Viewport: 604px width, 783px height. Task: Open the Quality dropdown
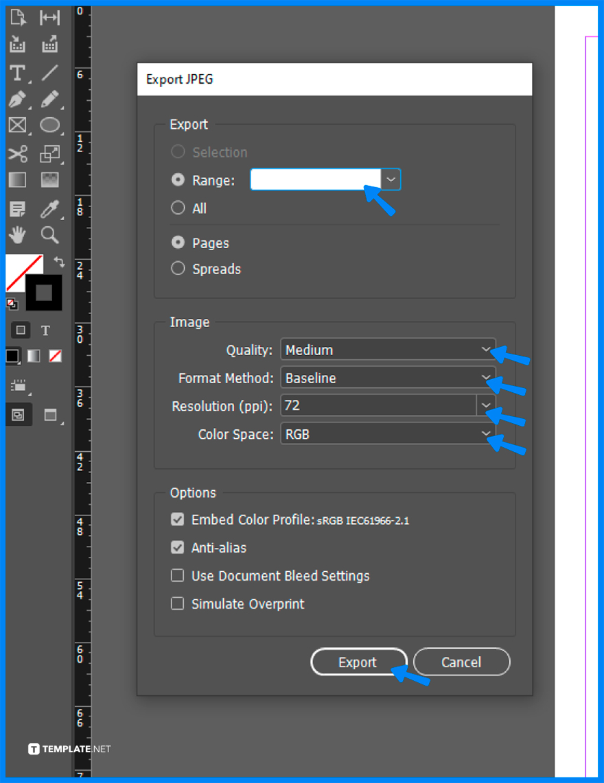click(485, 350)
